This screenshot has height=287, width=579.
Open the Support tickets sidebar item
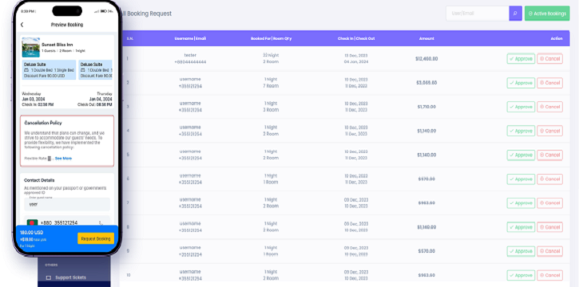(70, 277)
